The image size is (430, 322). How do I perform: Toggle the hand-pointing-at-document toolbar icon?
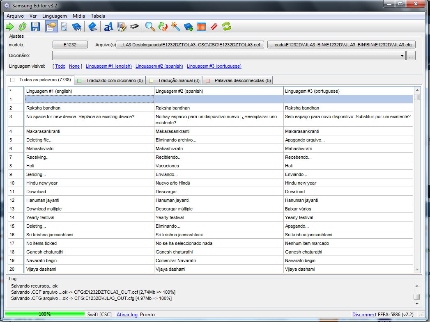51,27
